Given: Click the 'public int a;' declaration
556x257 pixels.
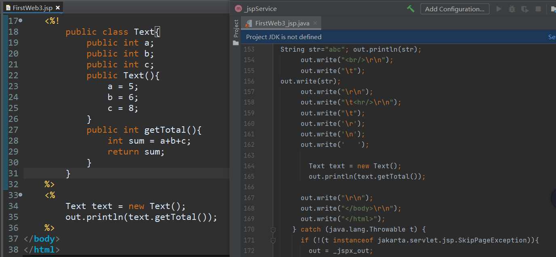Looking at the screenshot, I should pos(120,43).
